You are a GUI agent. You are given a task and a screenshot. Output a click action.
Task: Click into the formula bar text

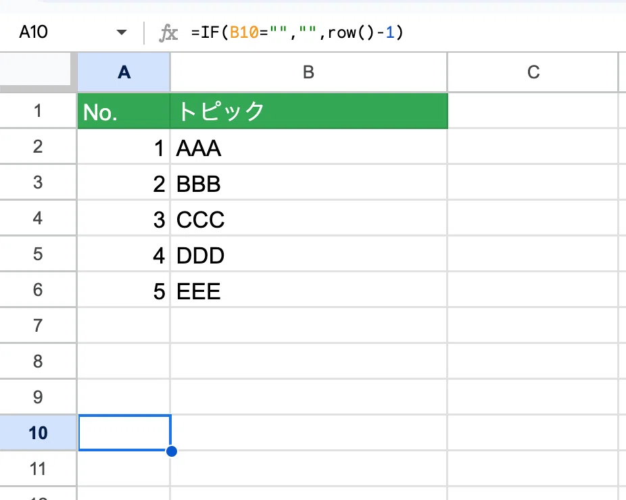pos(297,32)
